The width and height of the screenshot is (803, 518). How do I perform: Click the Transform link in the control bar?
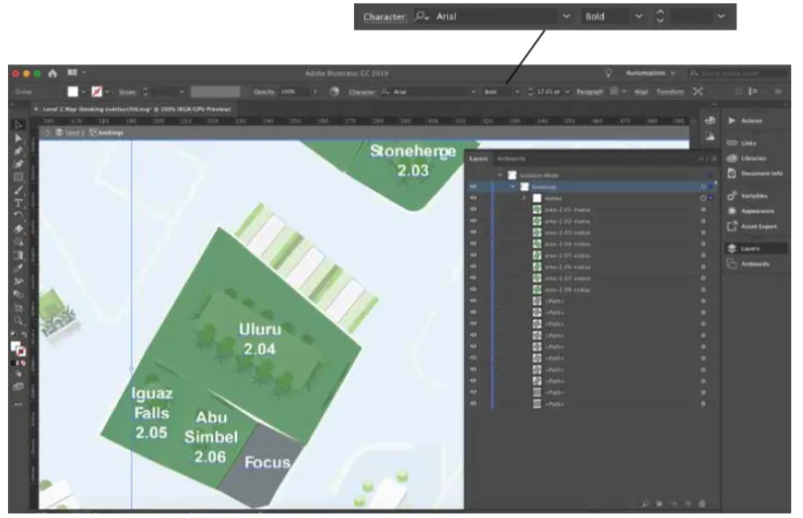[670, 91]
